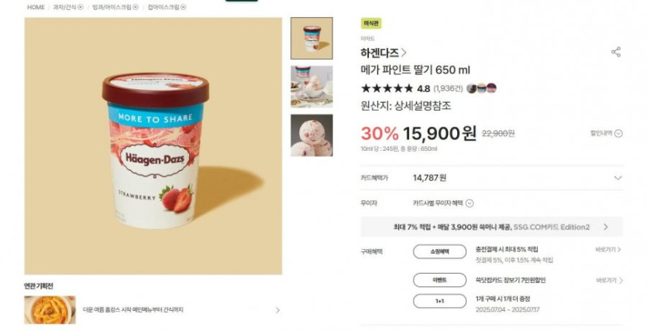Click the arrow on the 연관 기획전 banner
Screen dimensions: 647x331
[x=277, y=310]
